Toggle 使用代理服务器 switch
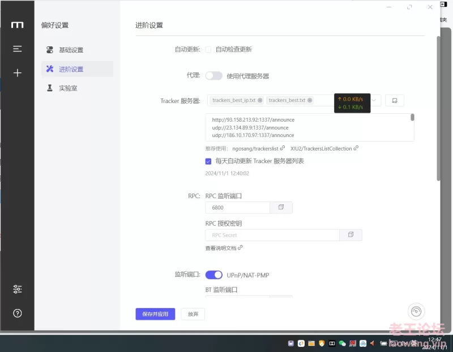Image resolution: width=453 pixels, height=352 pixels. [x=214, y=76]
